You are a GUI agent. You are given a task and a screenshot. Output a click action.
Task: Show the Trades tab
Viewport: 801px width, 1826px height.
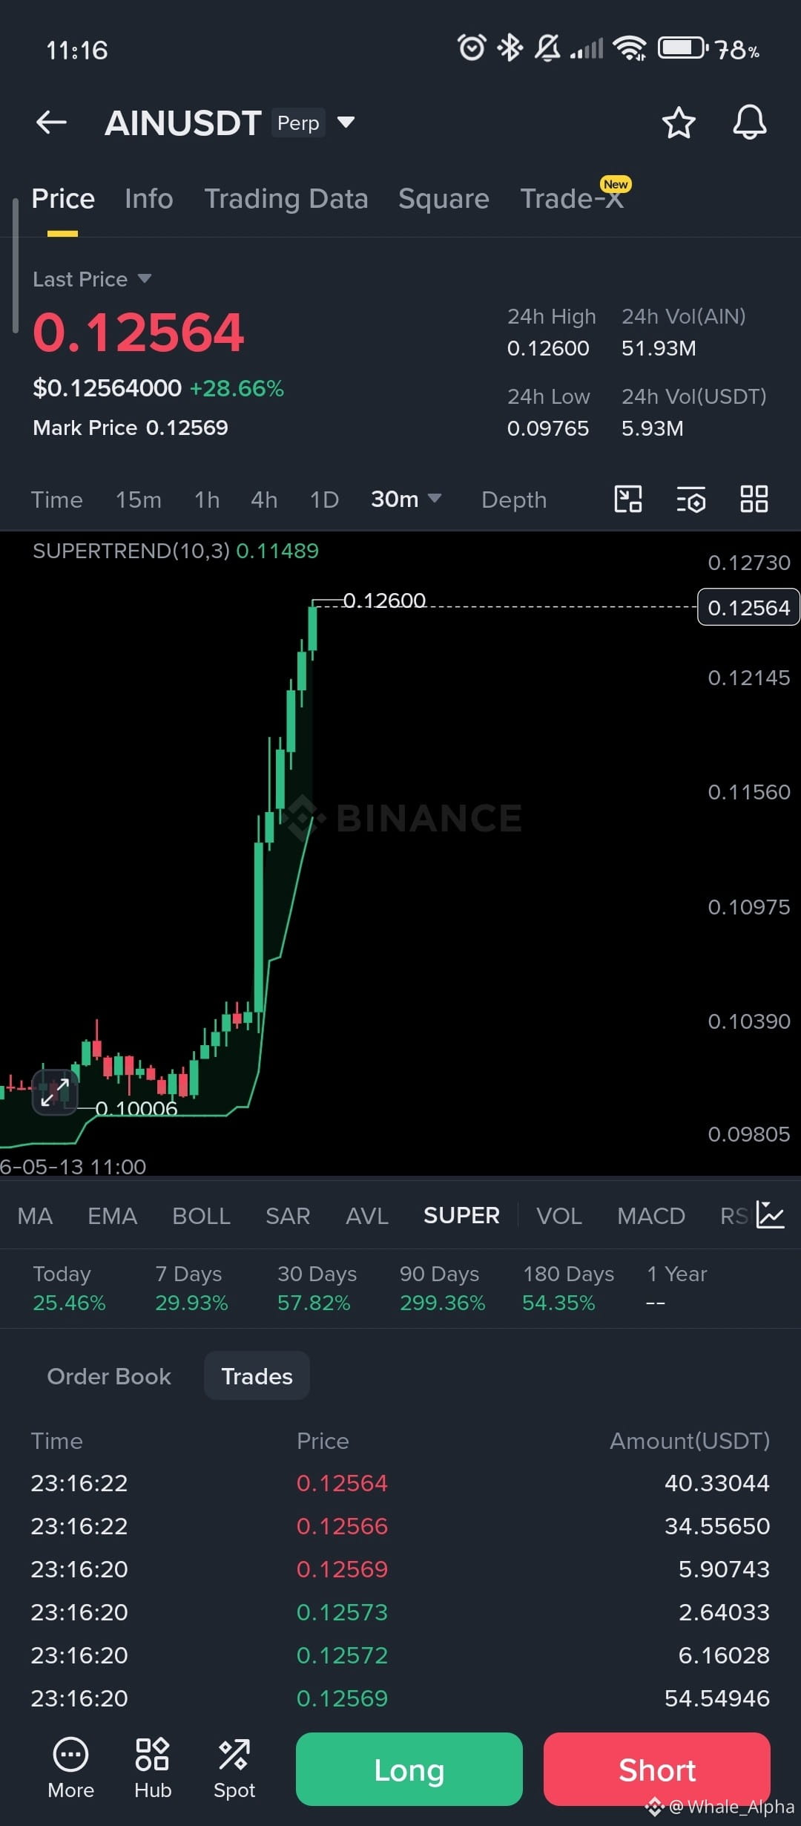point(257,1376)
